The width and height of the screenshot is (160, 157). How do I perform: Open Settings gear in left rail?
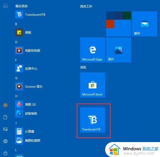5,141
